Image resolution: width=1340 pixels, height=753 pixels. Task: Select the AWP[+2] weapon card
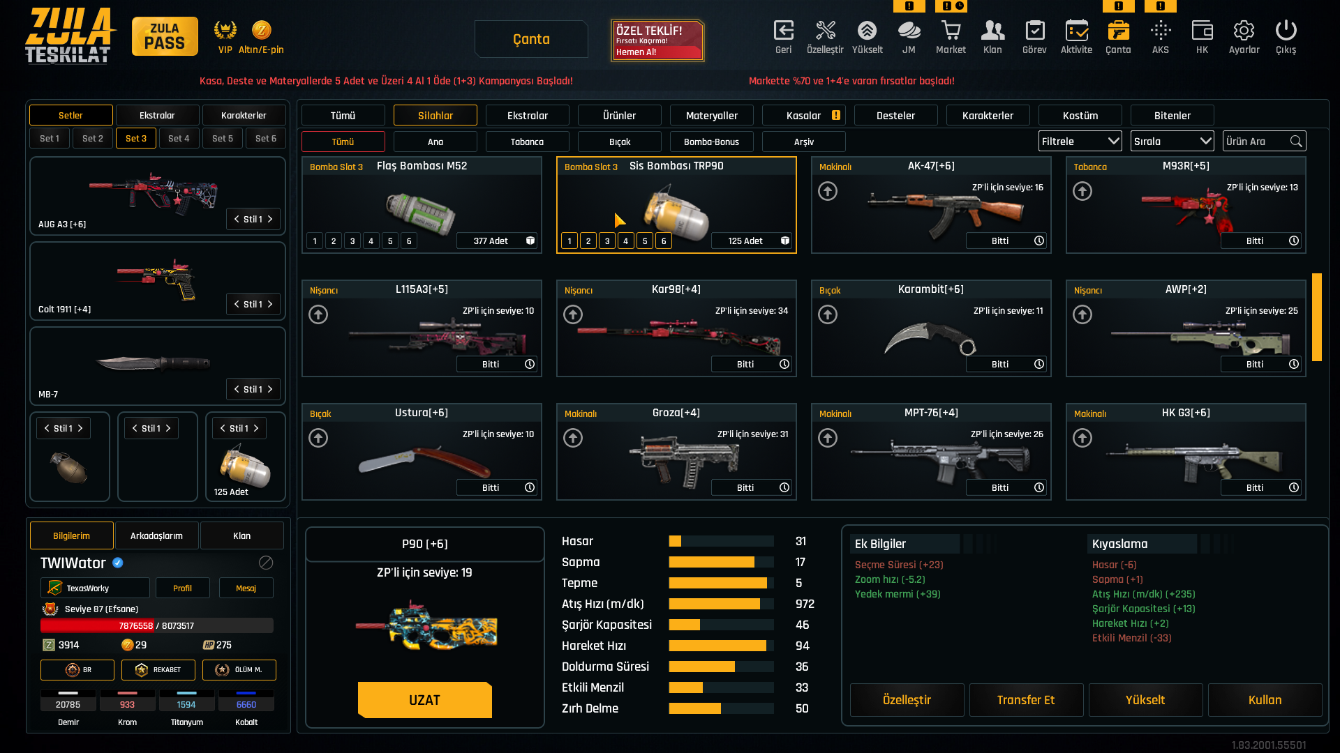1186,328
